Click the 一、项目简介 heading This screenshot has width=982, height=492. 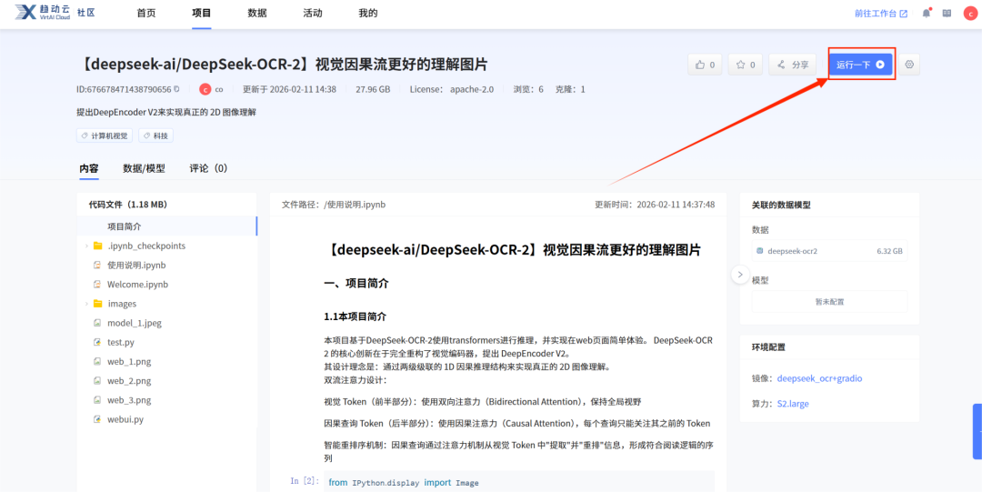356,284
